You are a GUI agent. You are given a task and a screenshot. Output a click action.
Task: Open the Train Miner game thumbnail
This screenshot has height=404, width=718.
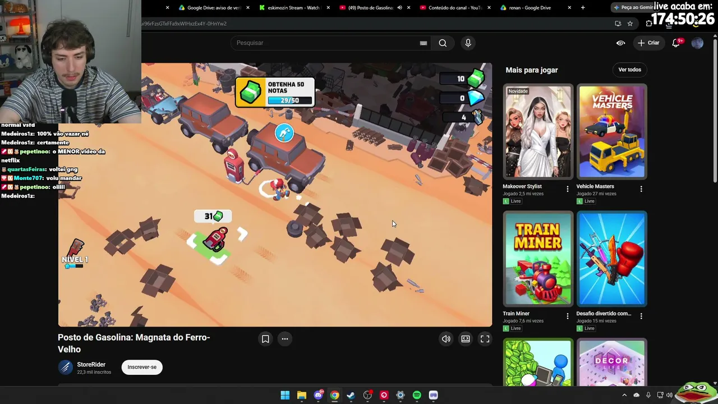(538, 259)
